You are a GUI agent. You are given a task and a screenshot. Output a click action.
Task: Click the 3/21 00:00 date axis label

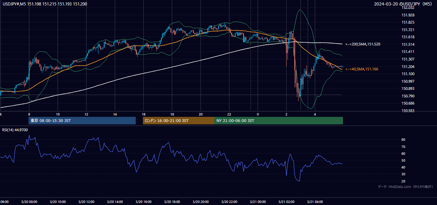click(x=257, y=202)
